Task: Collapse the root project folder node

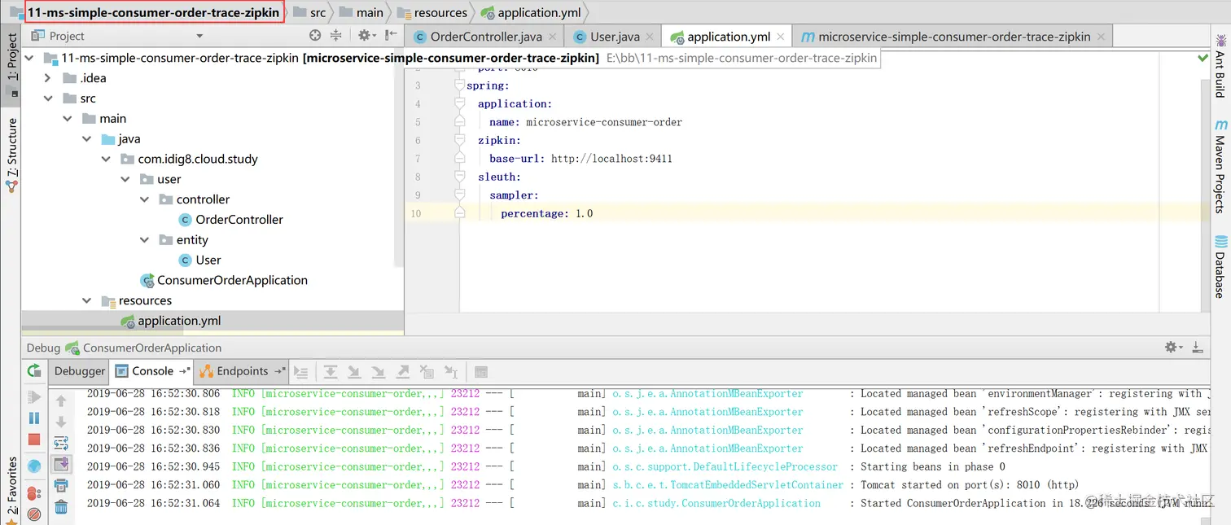Action: [28, 58]
